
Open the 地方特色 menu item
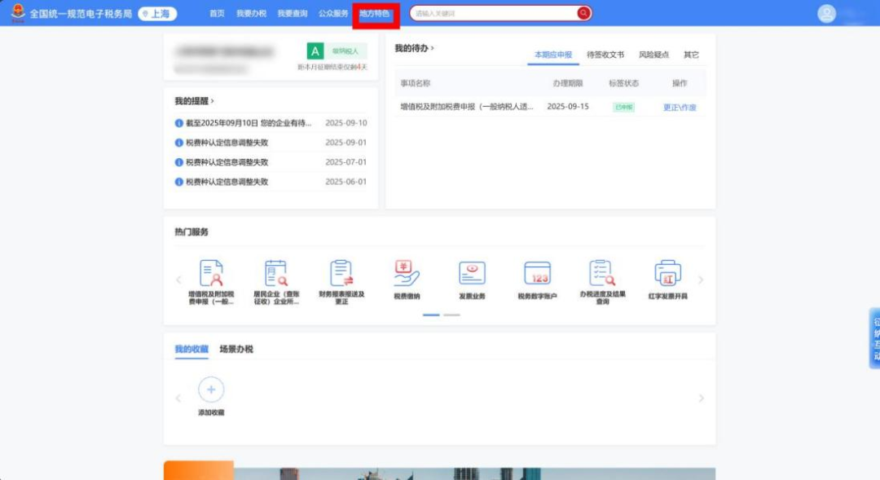(x=374, y=13)
